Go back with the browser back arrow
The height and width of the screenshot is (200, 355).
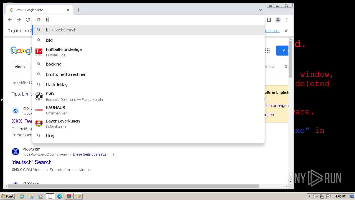tap(10, 20)
